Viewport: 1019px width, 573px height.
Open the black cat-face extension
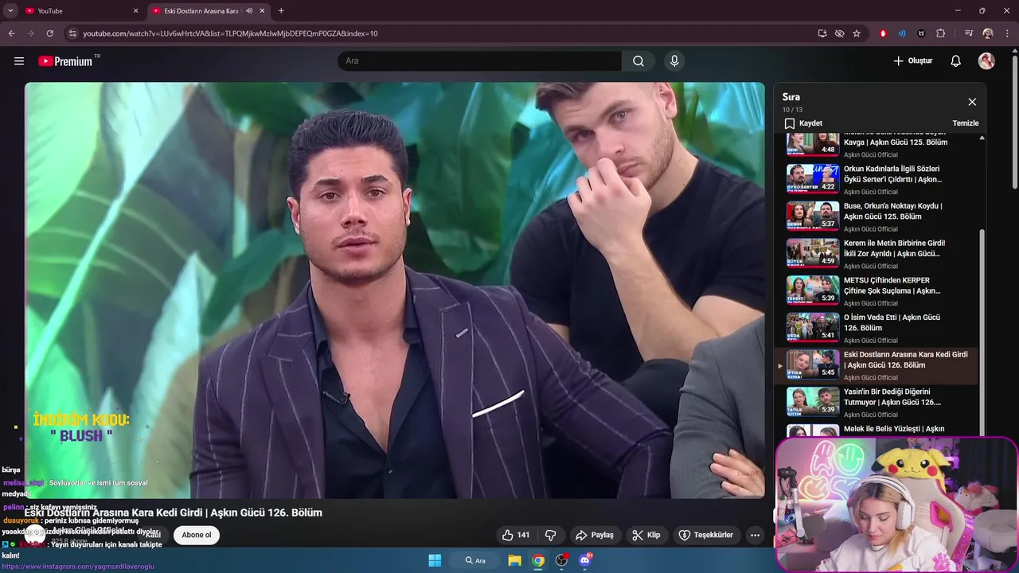tap(921, 33)
